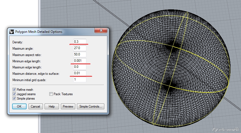Edit the Maximum angle value 27.0
Screen dimensions: 241x133
pos(80,48)
